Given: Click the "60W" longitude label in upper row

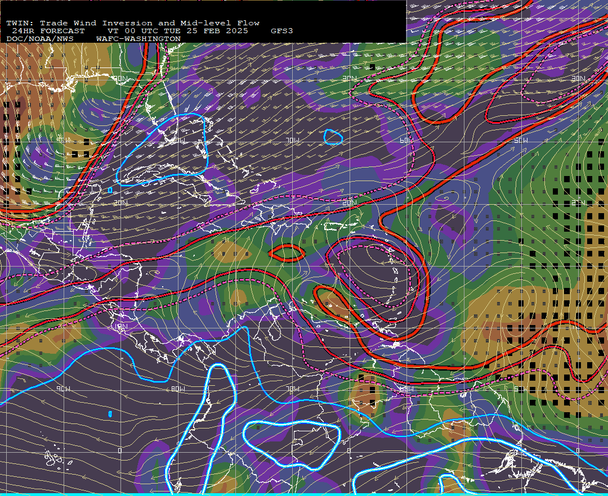Looking at the screenshot, I should pyautogui.click(x=406, y=140).
